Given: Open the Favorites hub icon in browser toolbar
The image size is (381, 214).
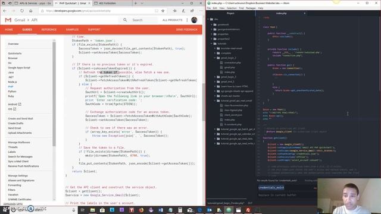Looking at the screenshot, I should pos(174,11).
